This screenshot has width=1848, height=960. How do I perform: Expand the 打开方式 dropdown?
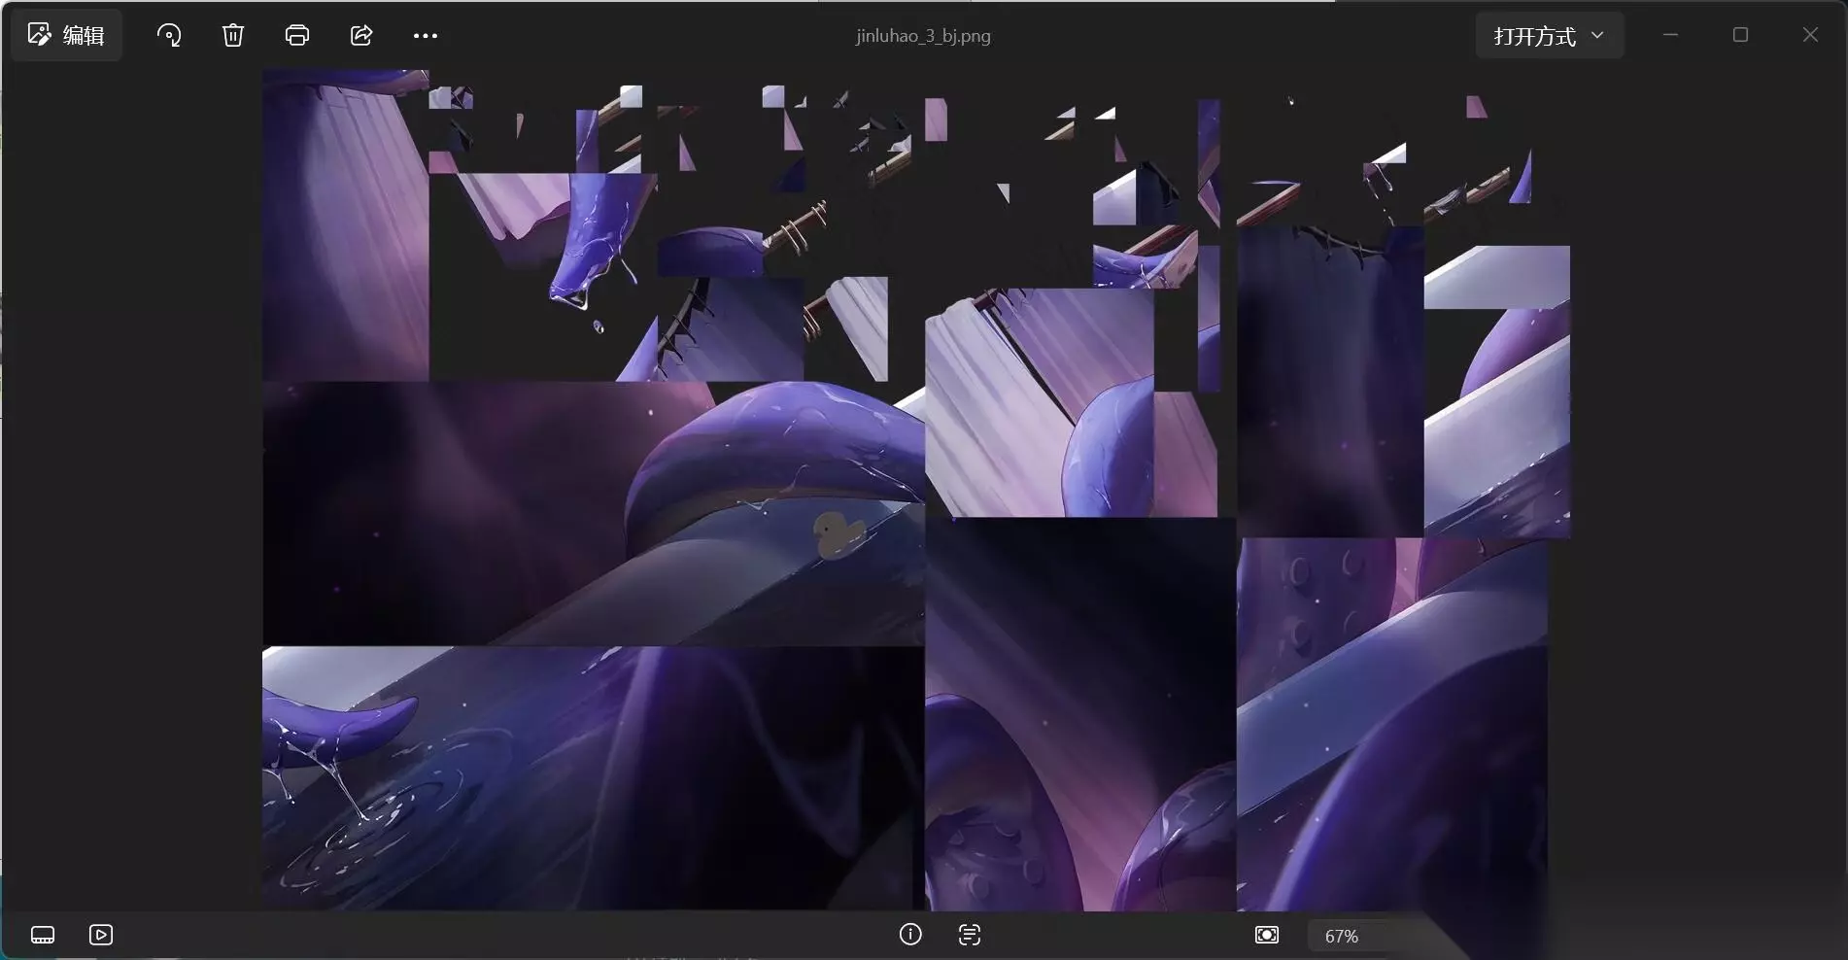1550,36
